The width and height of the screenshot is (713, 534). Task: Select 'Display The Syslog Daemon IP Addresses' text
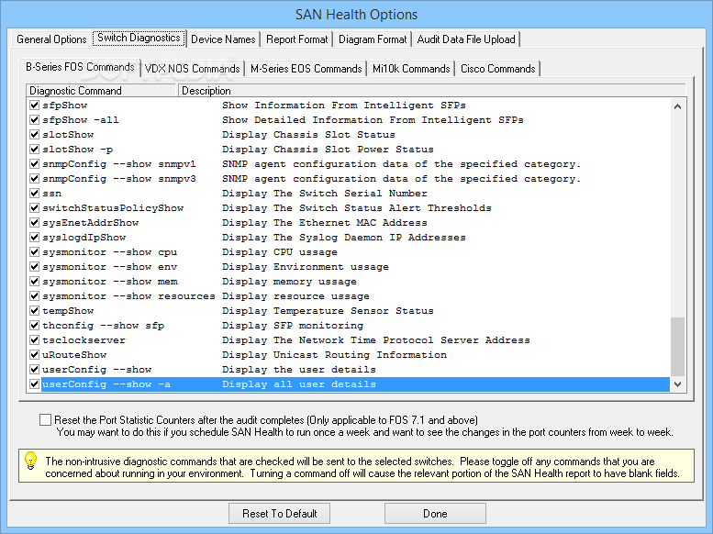[x=344, y=238]
